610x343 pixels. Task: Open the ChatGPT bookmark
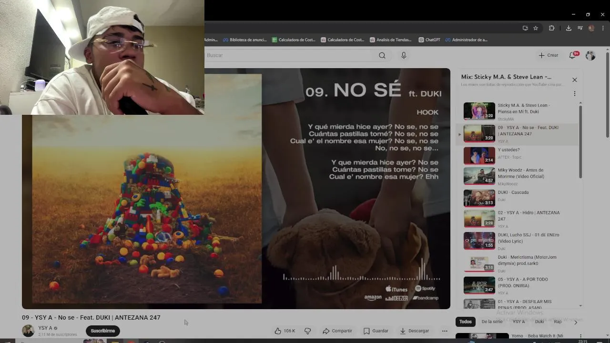(x=429, y=40)
